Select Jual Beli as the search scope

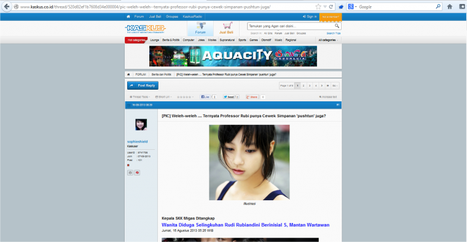289,33
